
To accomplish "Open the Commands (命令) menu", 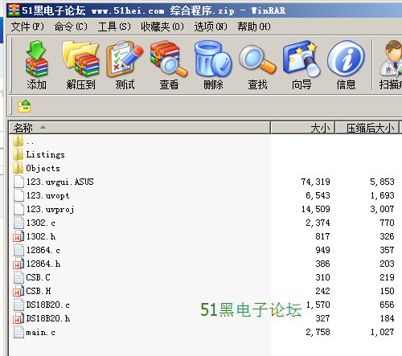I will coord(71,27).
